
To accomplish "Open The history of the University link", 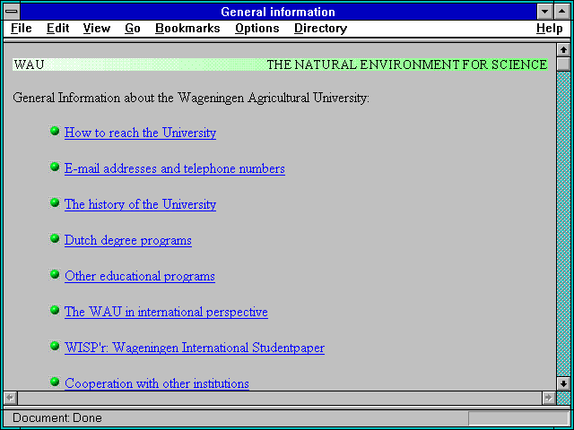I will tap(140, 204).
